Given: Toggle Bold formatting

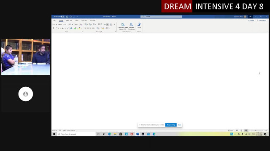Looking at the screenshot, I should (54, 28).
